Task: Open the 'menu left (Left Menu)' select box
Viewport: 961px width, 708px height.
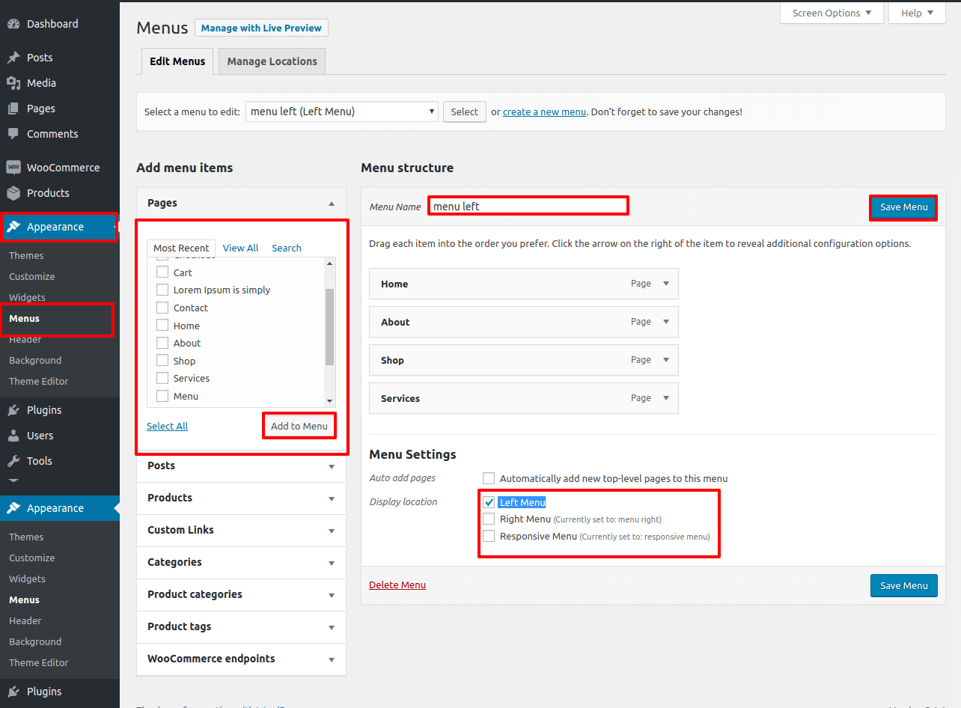Action: (342, 112)
